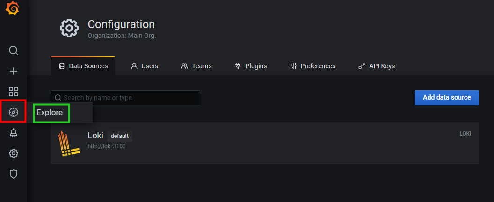494x202 pixels.
Task: Open the Grafana home logo
Action: pyautogui.click(x=13, y=8)
